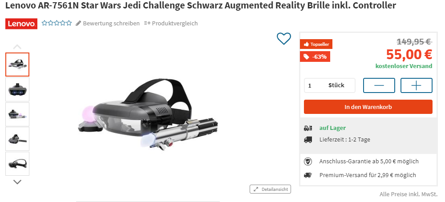Add product to wishlist with heart icon
445x202 pixels.
click(284, 39)
